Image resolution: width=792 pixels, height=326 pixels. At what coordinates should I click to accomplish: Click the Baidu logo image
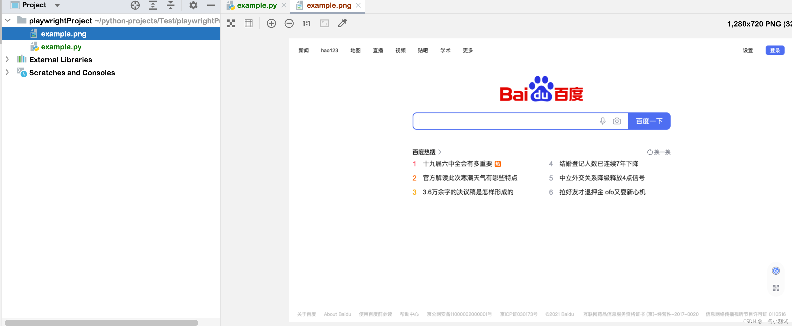tap(541, 89)
